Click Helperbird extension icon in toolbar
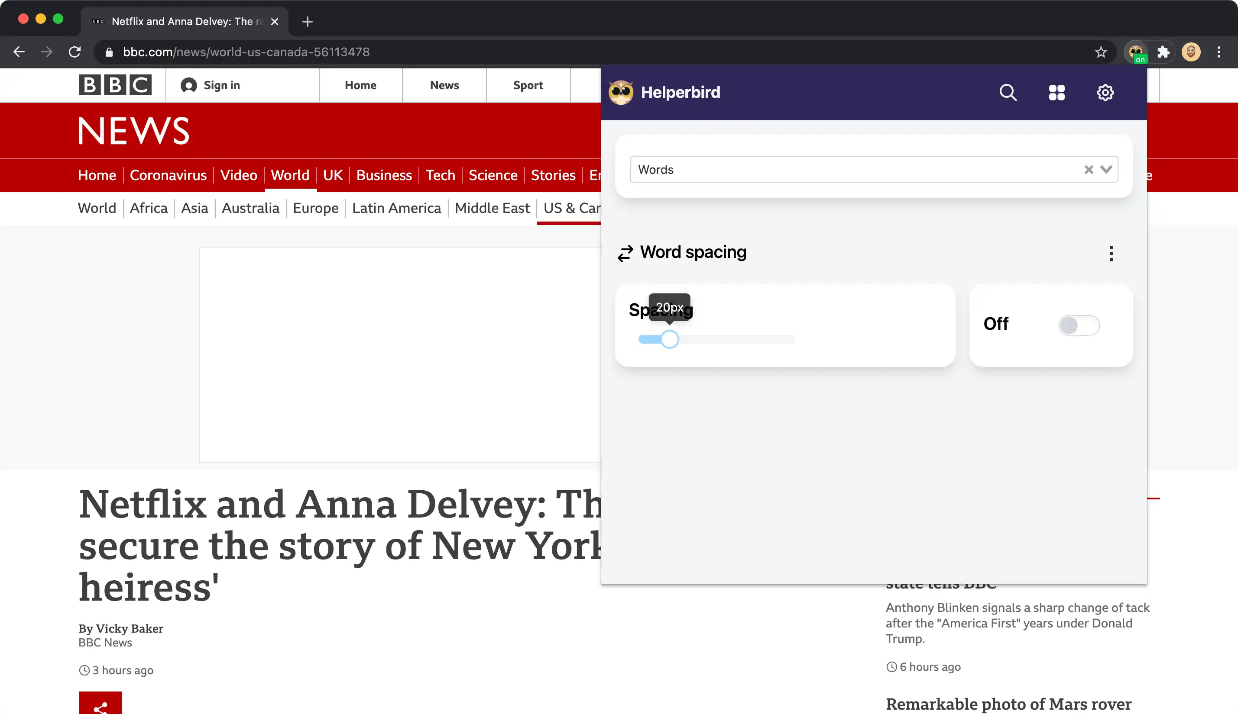The height and width of the screenshot is (714, 1238). 1136,52
